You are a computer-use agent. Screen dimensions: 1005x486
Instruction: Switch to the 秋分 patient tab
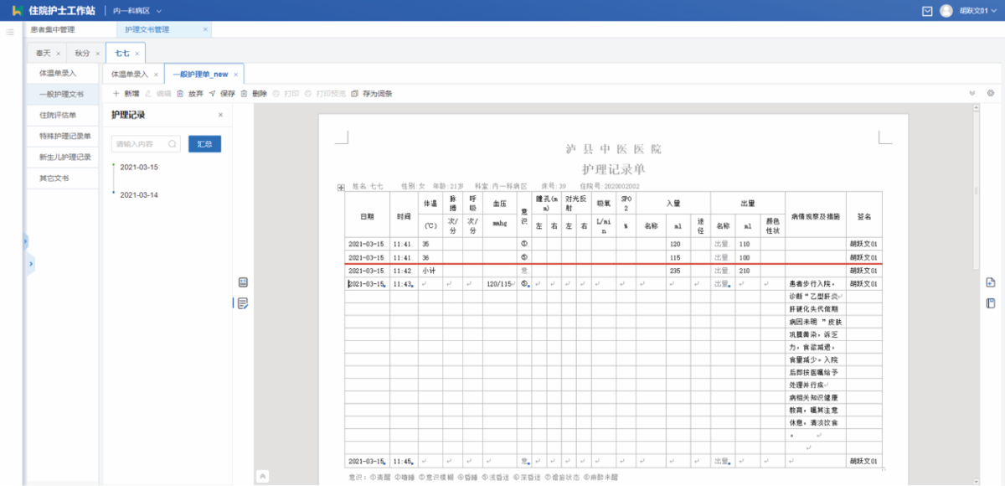[x=82, y=53]
